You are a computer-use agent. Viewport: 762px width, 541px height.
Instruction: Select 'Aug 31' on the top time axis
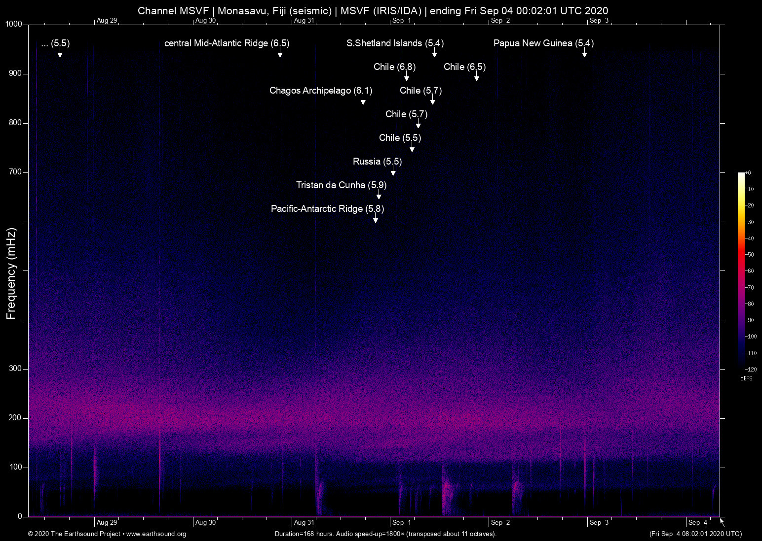[x=304, y=21]
